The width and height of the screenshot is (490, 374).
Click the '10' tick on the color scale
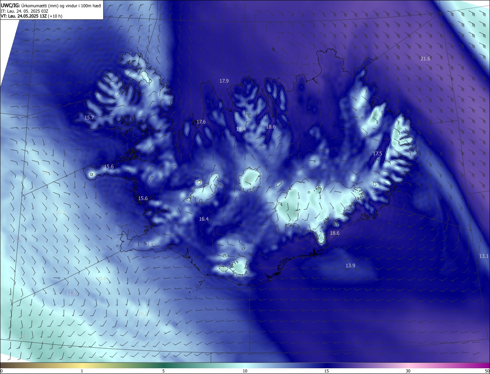pyautogui.click(x=245, y=371)
